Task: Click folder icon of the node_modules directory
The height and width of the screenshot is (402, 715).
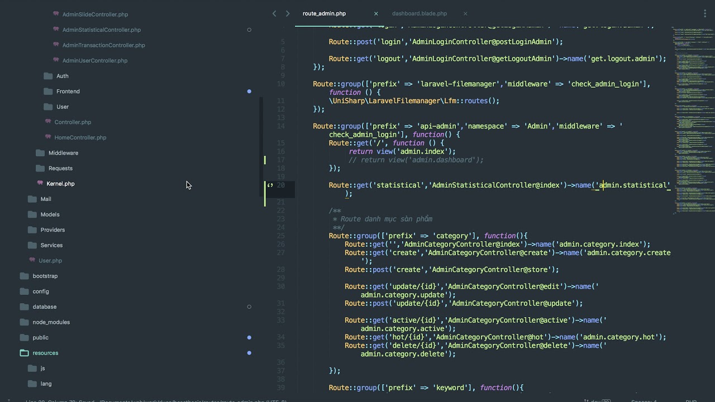Action: point(24,322)
